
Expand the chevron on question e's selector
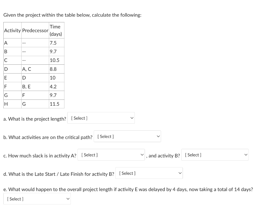click(x=68, y=198)
